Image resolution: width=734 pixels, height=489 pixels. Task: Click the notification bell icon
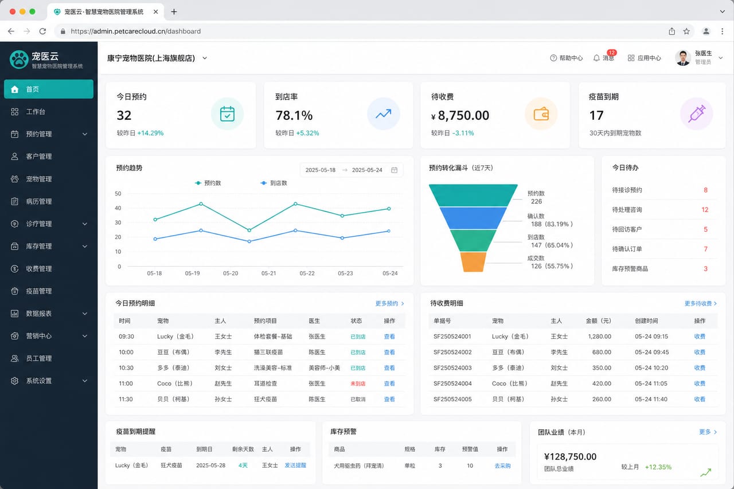[x=596, y=58]
